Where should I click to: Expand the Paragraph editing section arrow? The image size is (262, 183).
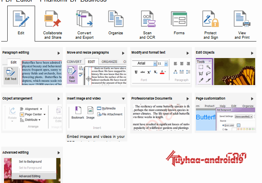pyautogui.click(x=59, y=53)
